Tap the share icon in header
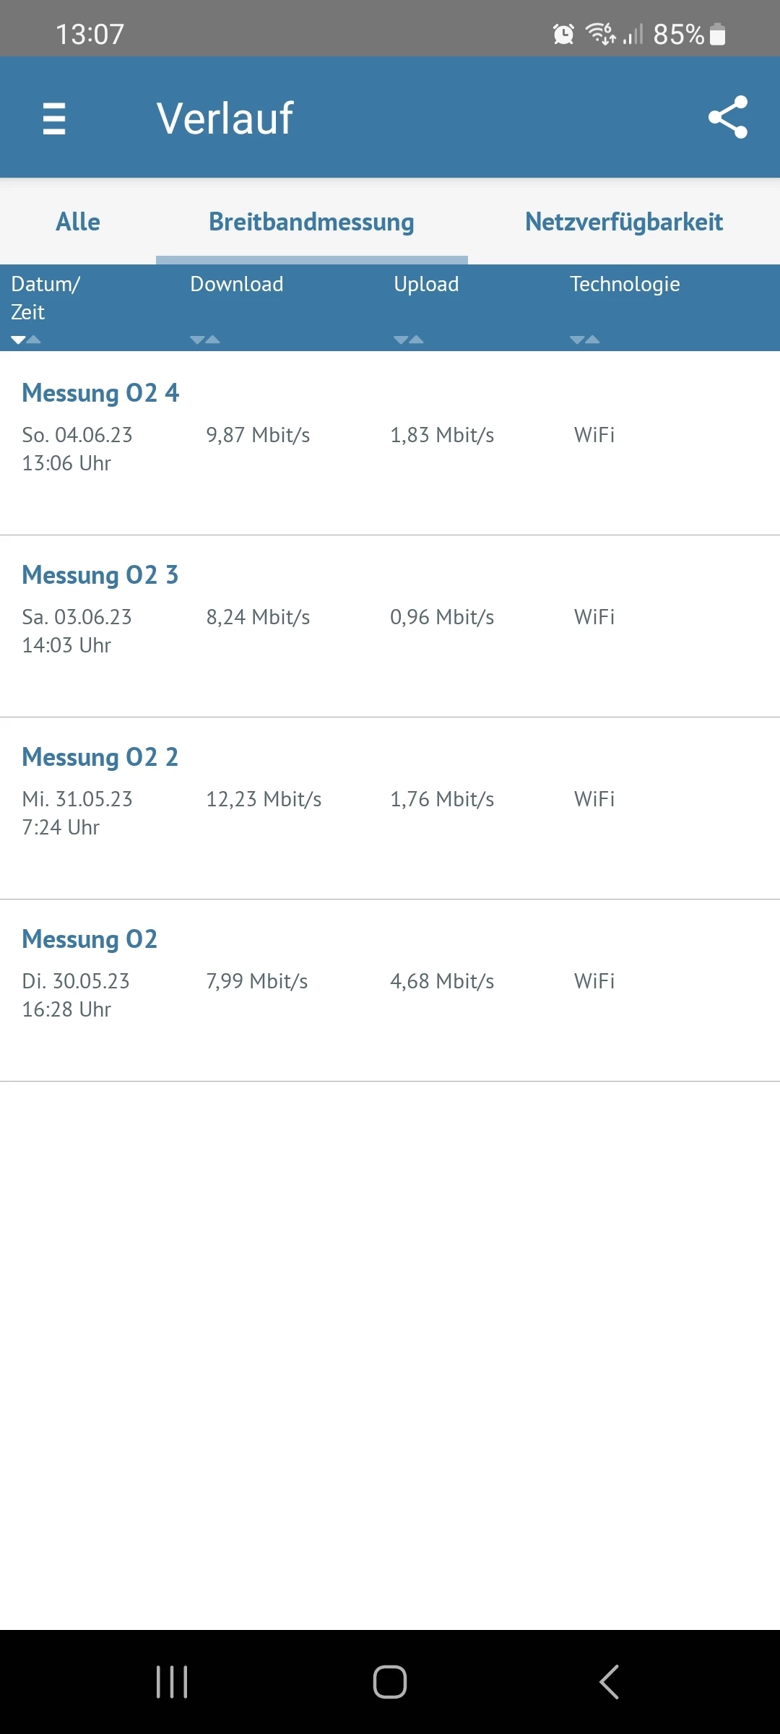The image size is (780, 1734). coord(727,117)
